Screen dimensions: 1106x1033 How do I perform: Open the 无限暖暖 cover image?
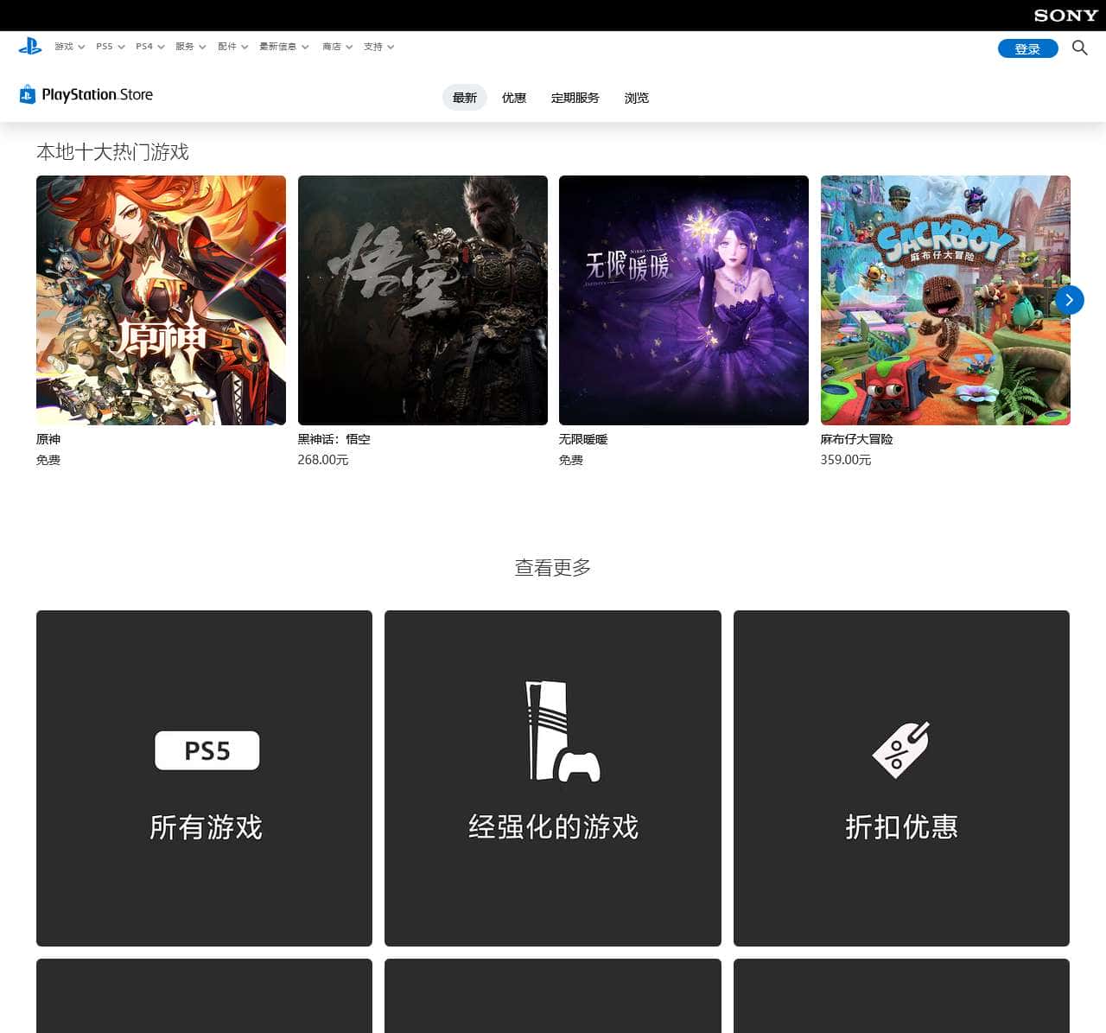(683, 300)
